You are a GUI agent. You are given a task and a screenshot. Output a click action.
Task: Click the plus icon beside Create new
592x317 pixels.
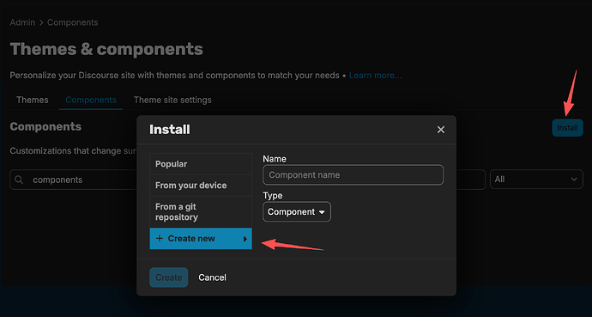pos(160,239)
